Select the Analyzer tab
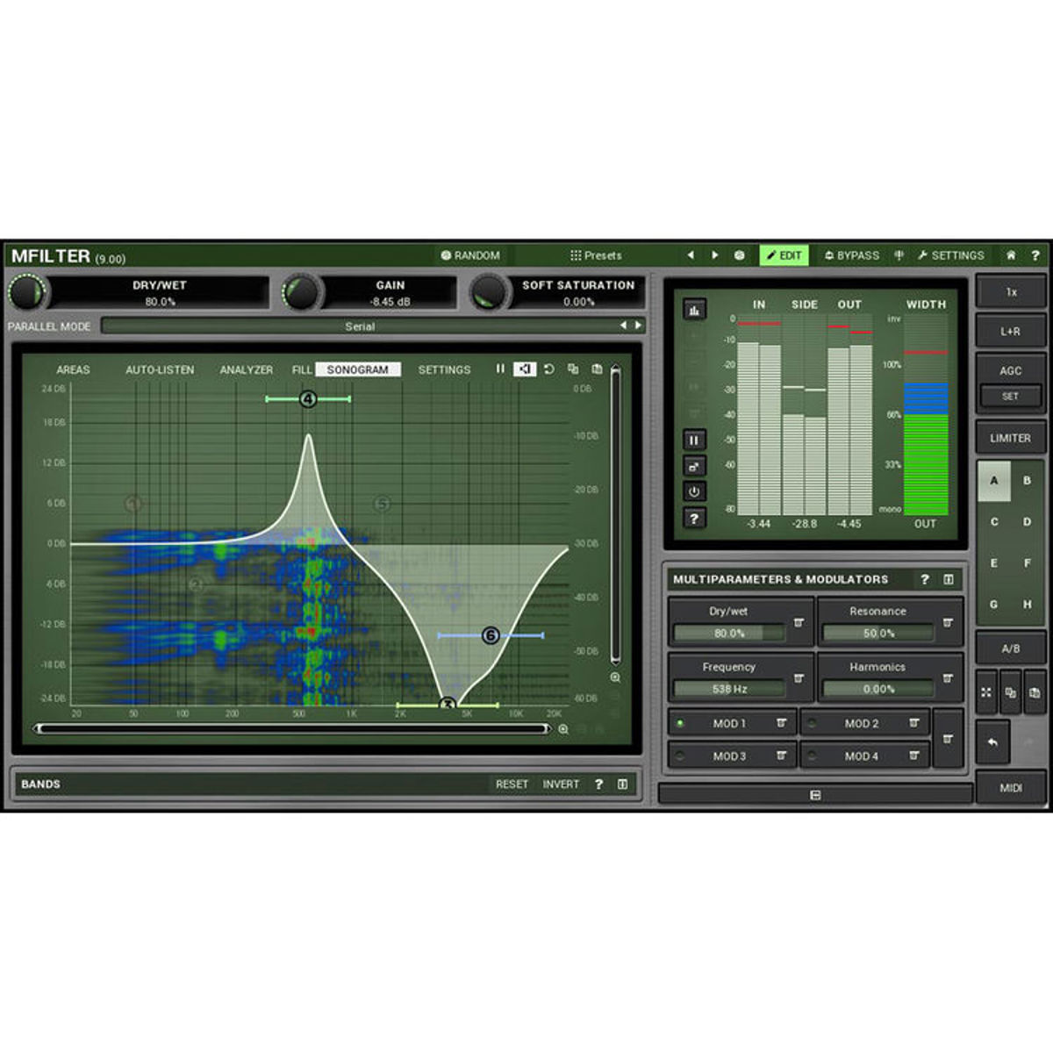 (247, 369)
